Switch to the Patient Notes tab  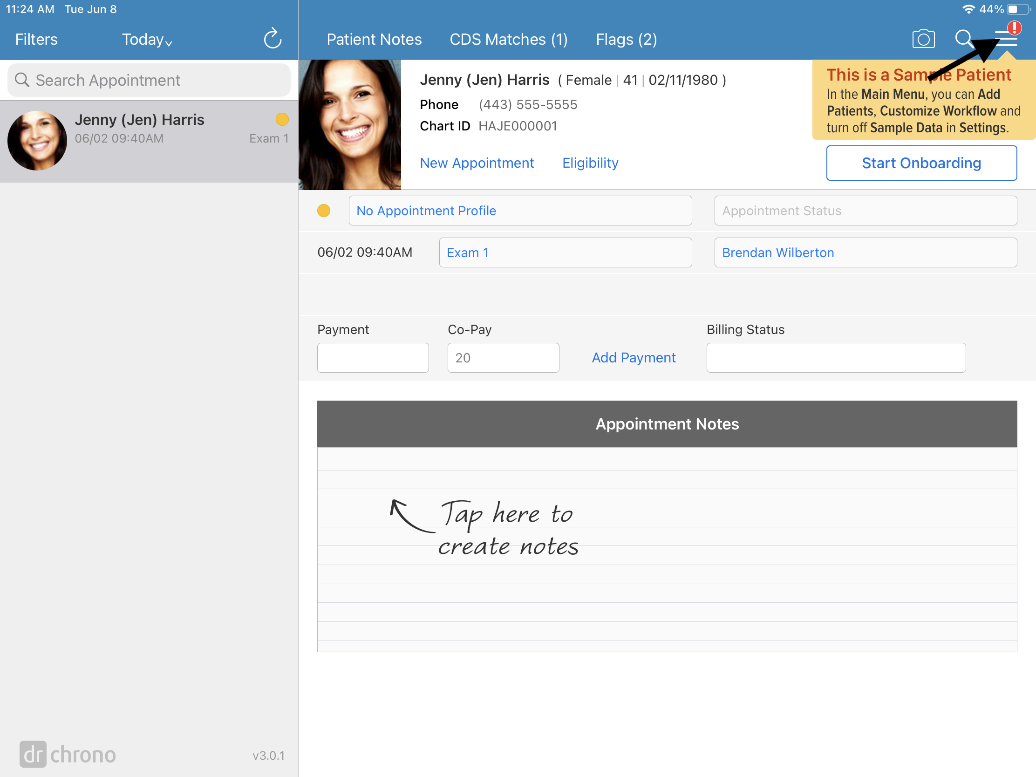[x=375, y=38]
